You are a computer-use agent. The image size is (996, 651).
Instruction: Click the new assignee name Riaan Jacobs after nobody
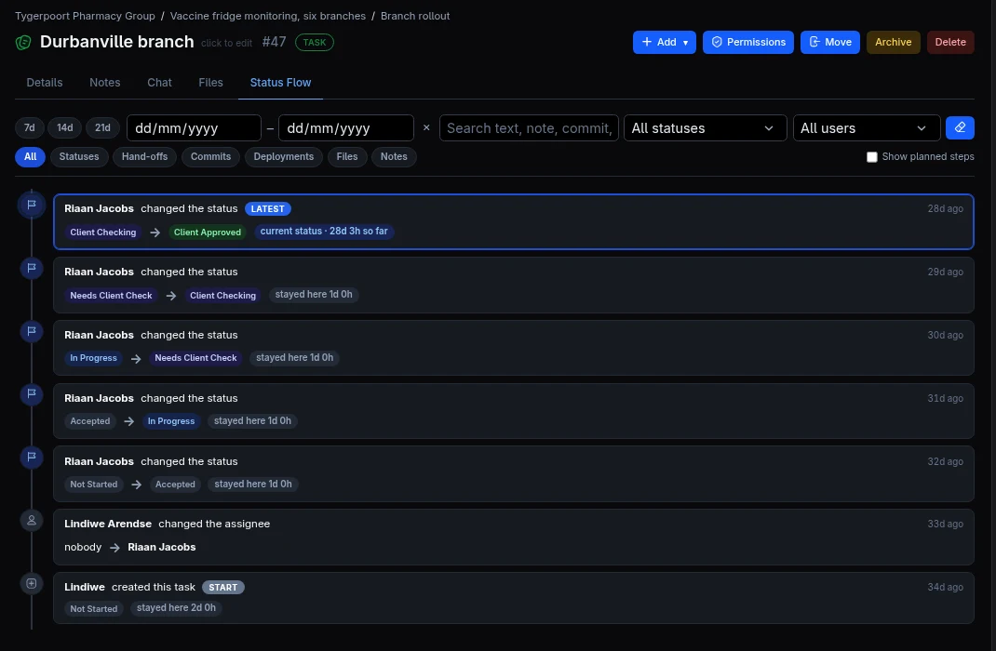tap(161, 547)
